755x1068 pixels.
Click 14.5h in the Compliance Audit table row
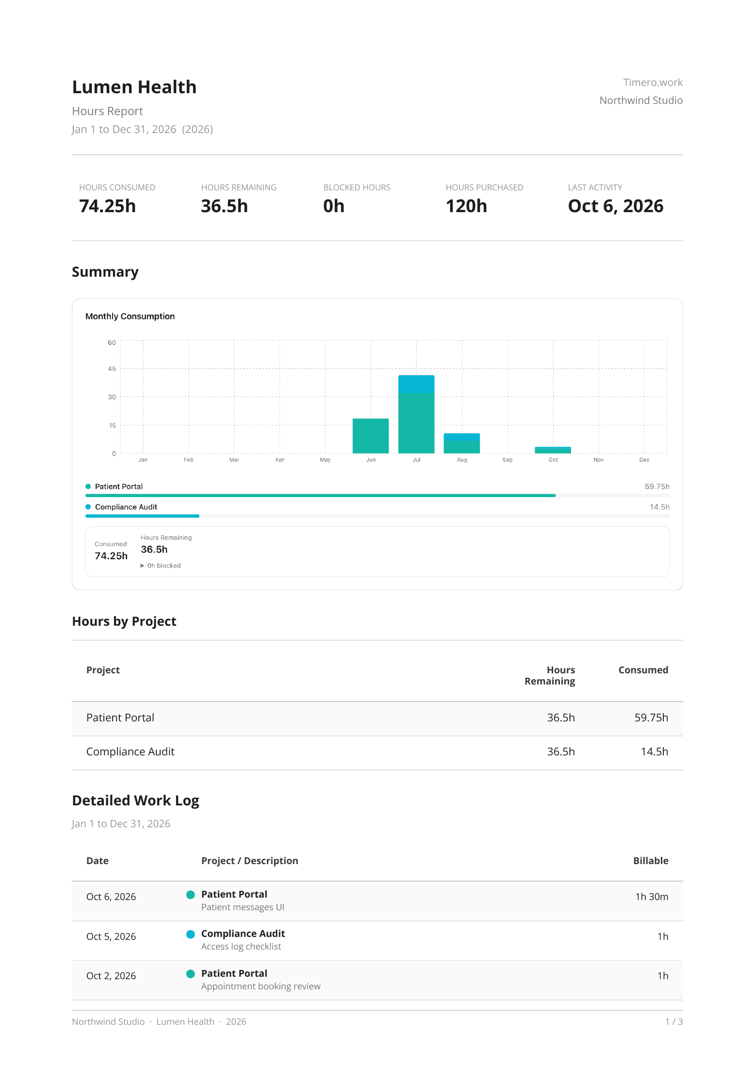coord(655,752)
